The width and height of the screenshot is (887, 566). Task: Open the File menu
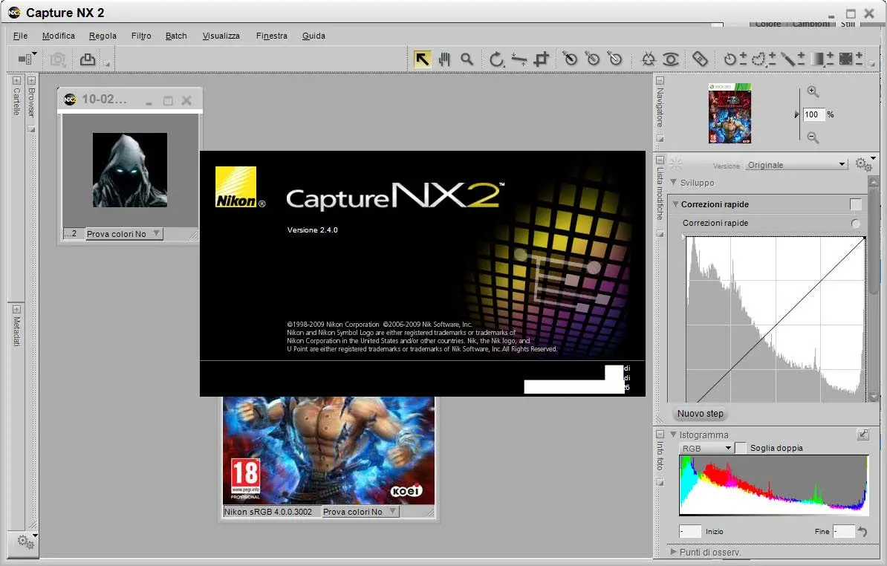click(20, 36)
